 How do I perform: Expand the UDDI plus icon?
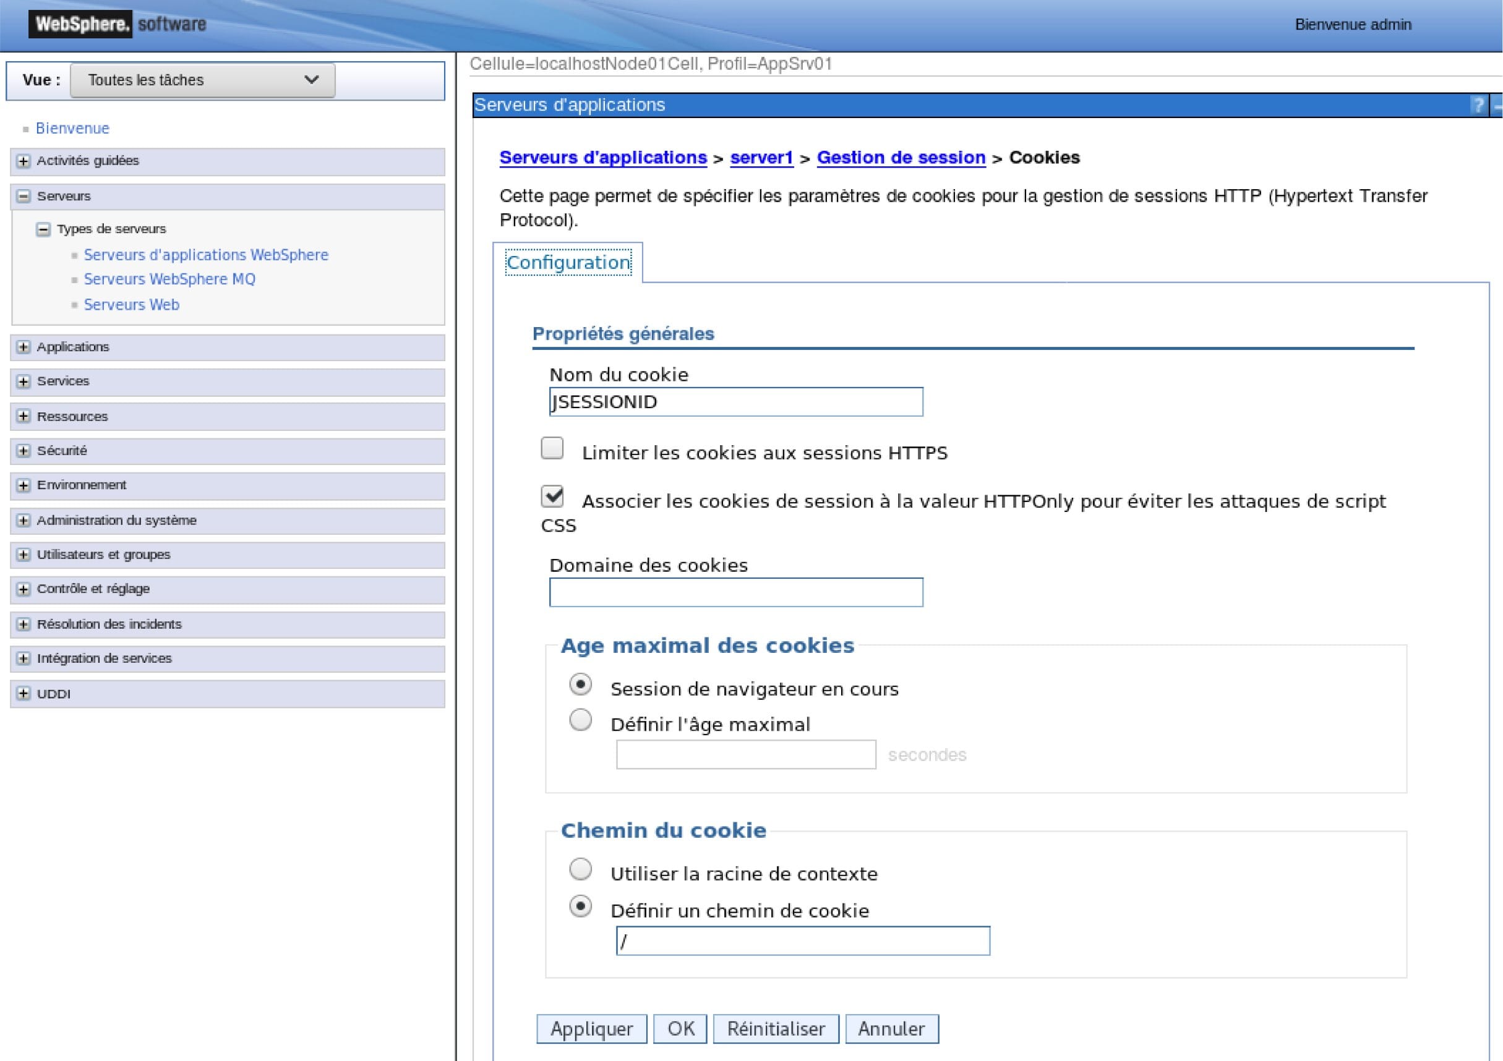click(x=24, y=694)
